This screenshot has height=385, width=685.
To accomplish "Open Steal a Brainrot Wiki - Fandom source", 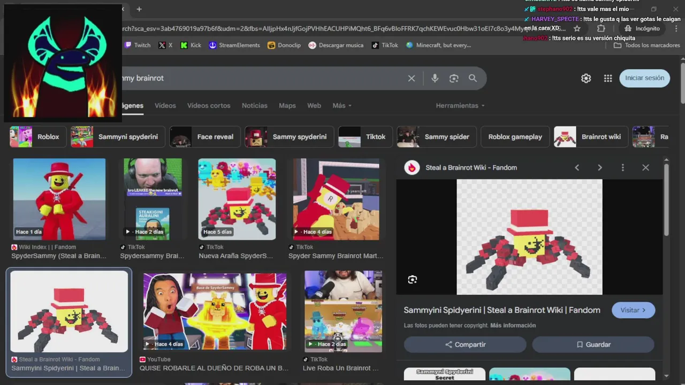I will (471, 167).
